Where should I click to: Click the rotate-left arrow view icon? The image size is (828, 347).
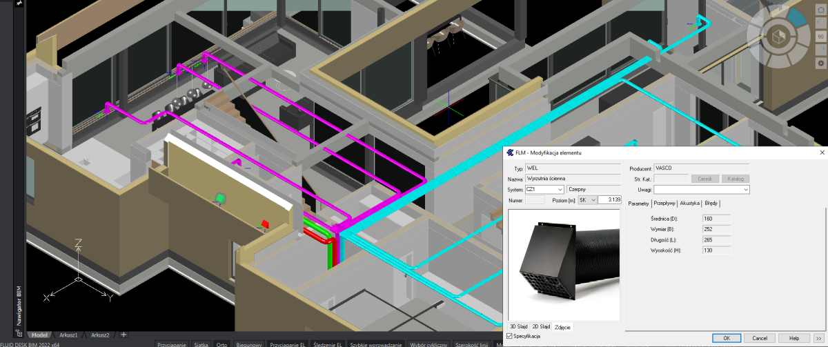(820, 23)
